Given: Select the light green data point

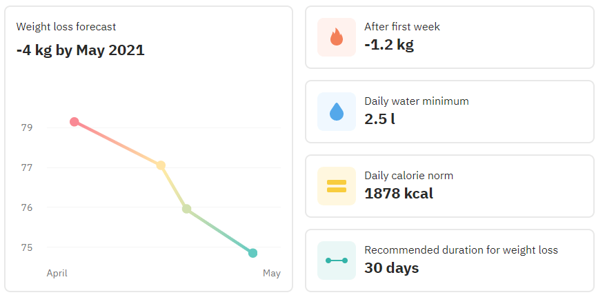Looking at the screenshot, I should (186, 209).
